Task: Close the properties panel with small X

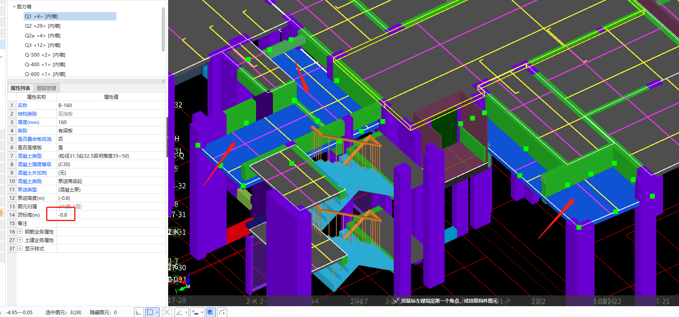Action: [163, 81]
